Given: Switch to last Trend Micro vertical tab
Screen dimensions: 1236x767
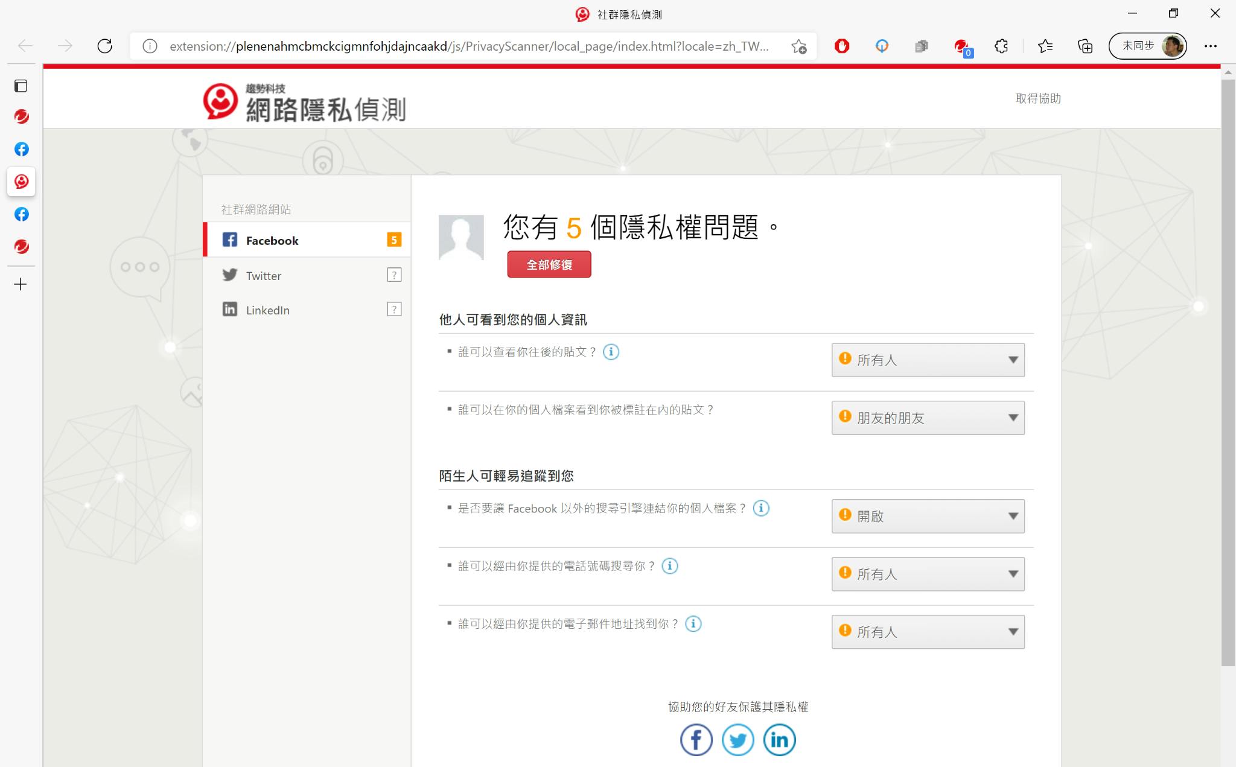Looking at the screenshot, I should [x=22, y=246].
